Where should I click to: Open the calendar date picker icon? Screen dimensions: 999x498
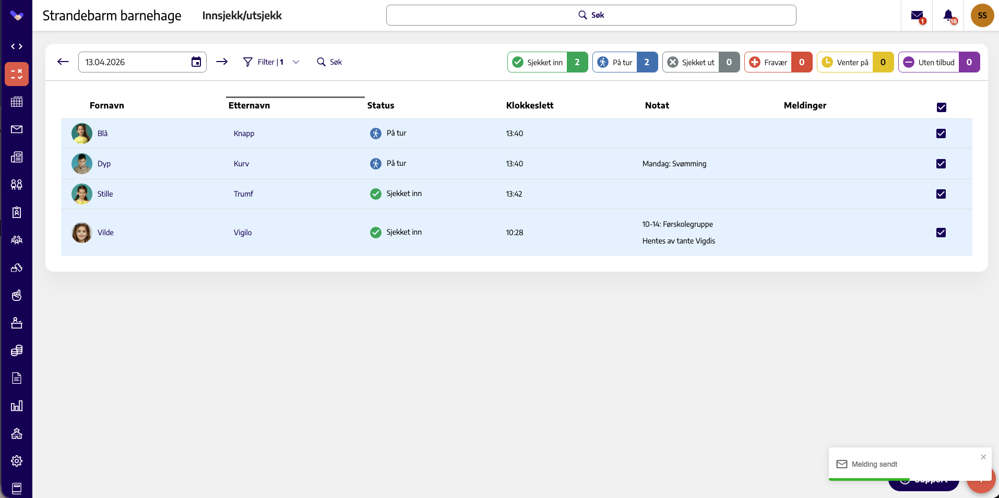point(196,62)
